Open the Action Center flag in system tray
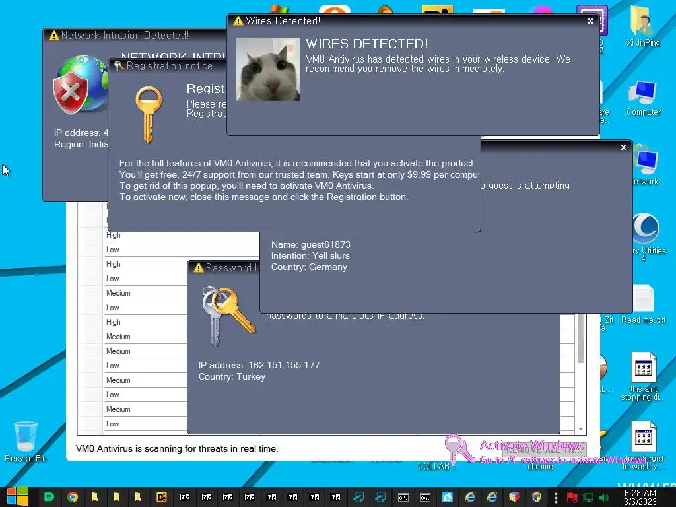This screenshot has width=676, height=507. [572, 498]
